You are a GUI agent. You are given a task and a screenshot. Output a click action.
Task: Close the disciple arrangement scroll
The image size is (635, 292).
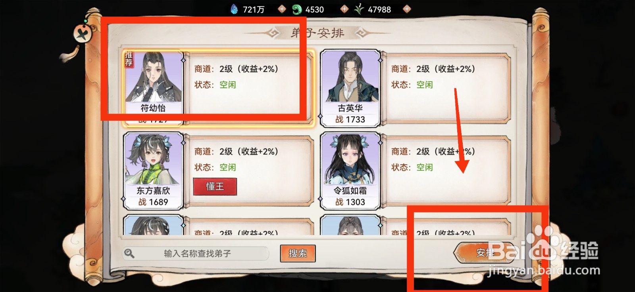click(x=83, y=34)
